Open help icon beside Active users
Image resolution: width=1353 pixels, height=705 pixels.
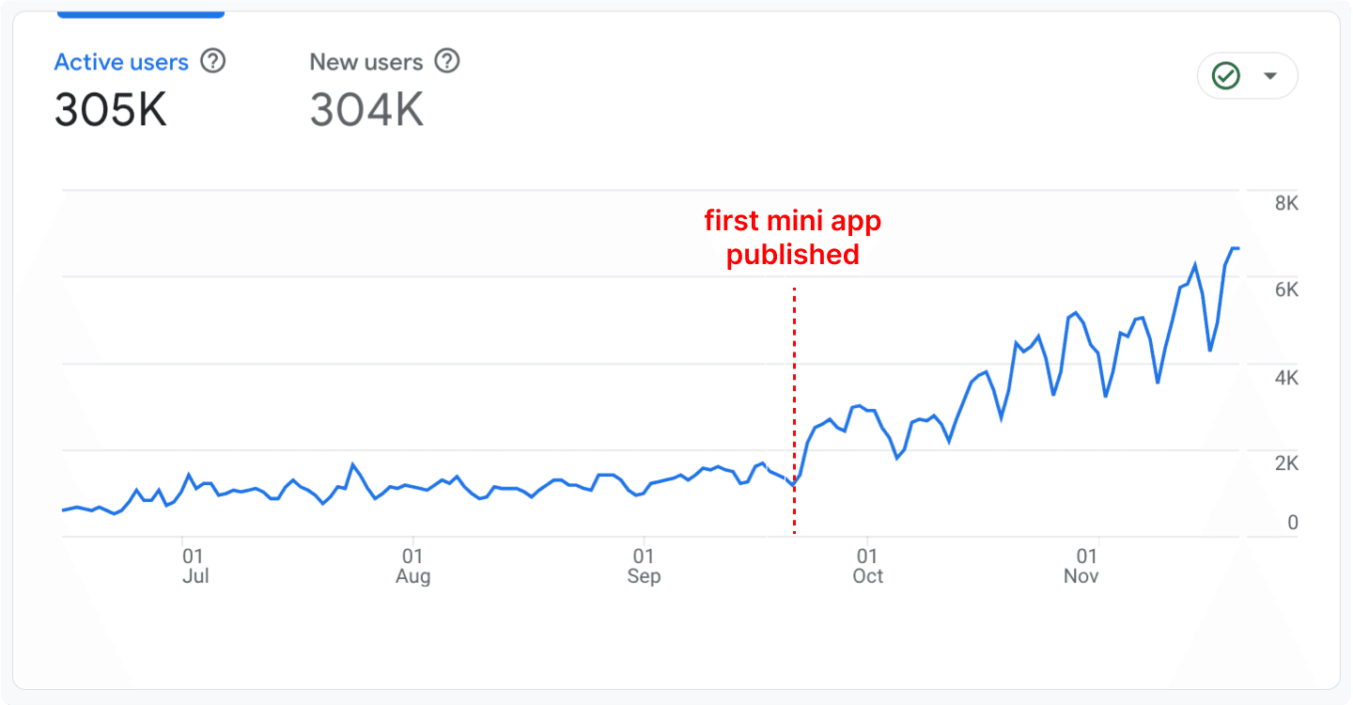point(214,62)
